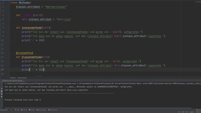Collapse the __init__ method fold marker

tap(9, 15)
